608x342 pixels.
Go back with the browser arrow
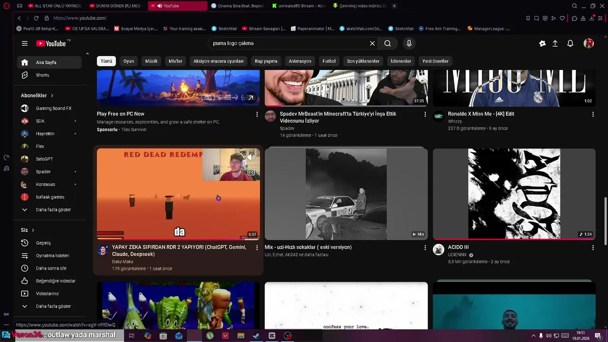[x=19, y=18]
